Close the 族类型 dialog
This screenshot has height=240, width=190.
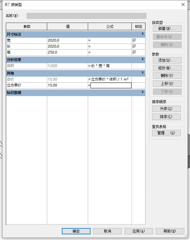[x=183, y=4]
